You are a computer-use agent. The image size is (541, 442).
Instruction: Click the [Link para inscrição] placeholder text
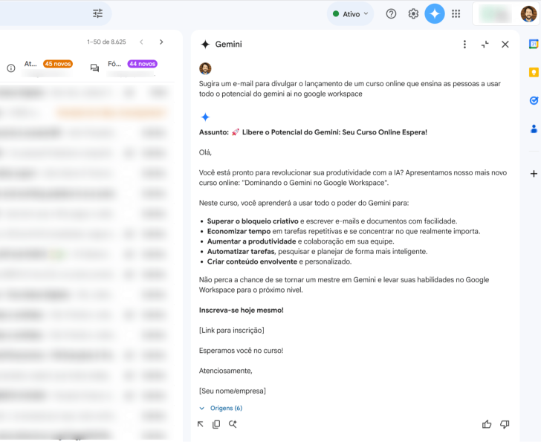(x=232, y=331)
